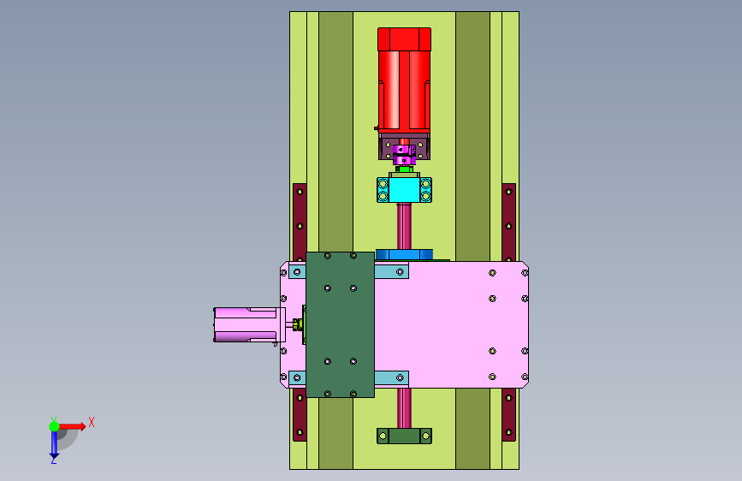Select the purple shaft coupling below red motor

404,155
